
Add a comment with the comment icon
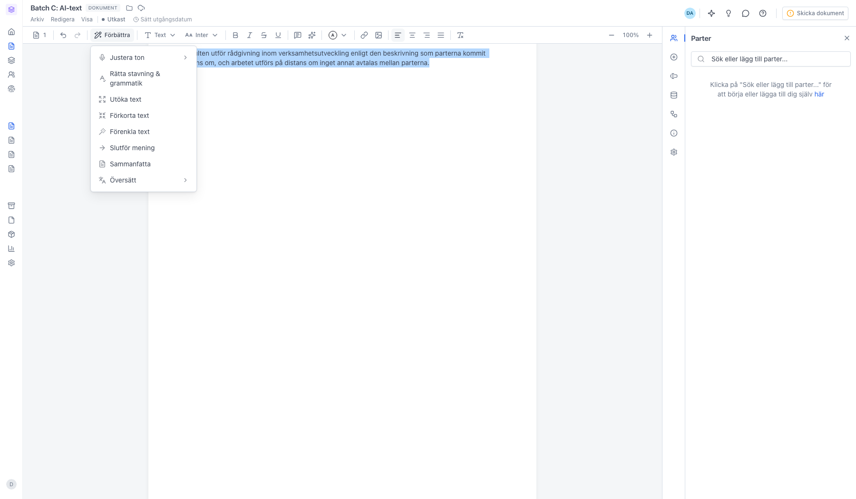pyautogui.click(x=298, y=35)
